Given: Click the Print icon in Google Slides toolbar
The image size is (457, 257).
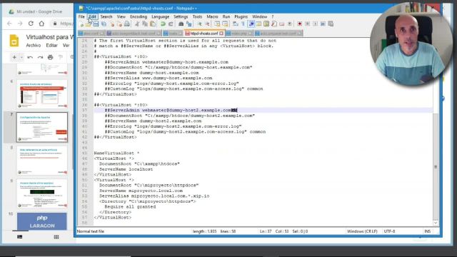Looking at the screenshot, I should [x=50, y=57].
